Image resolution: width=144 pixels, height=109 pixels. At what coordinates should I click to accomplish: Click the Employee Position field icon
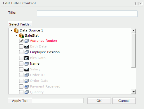27,52
